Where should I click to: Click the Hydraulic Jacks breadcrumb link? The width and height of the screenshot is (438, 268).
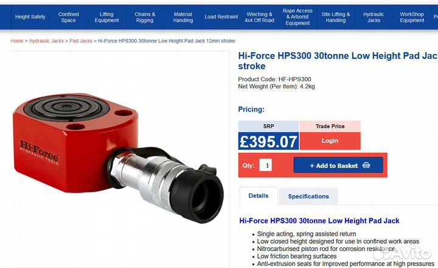click(x=46, y=41)
